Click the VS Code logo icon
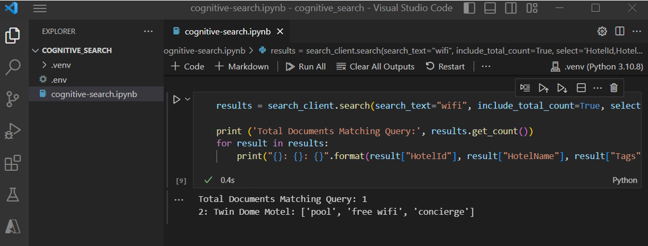This screenshot has width=648, height=246. 11,9
